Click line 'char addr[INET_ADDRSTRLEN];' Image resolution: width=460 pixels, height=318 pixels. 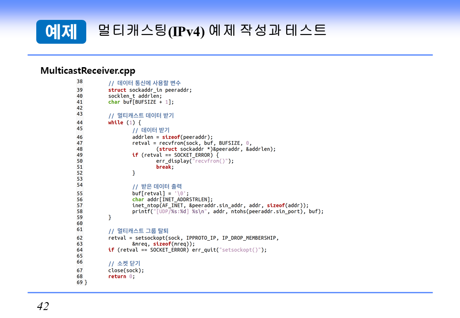point(172,200)
